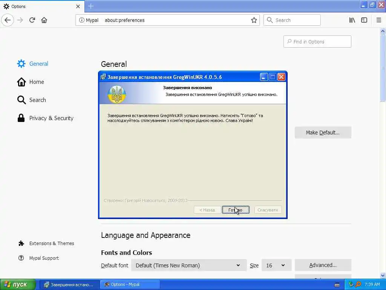Open the Mypal Support link

tap(39, 258)
